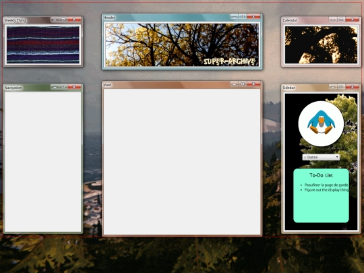Image resolution: width=364 pixels, height=273 pixels.
Task: Maximize the Navigation window
Action: (x=63, y=87)
